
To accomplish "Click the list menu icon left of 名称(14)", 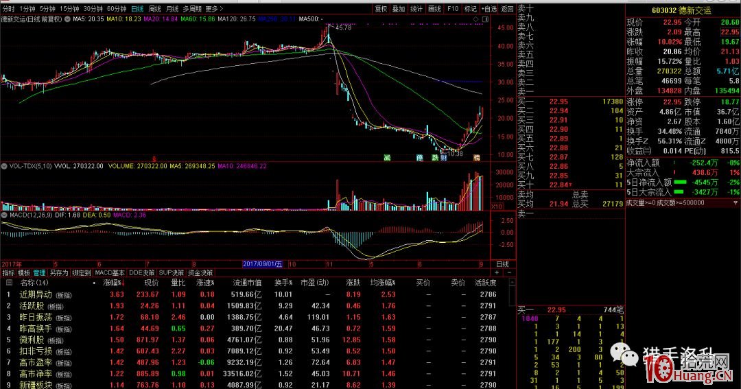I will (x=9, y=283).
